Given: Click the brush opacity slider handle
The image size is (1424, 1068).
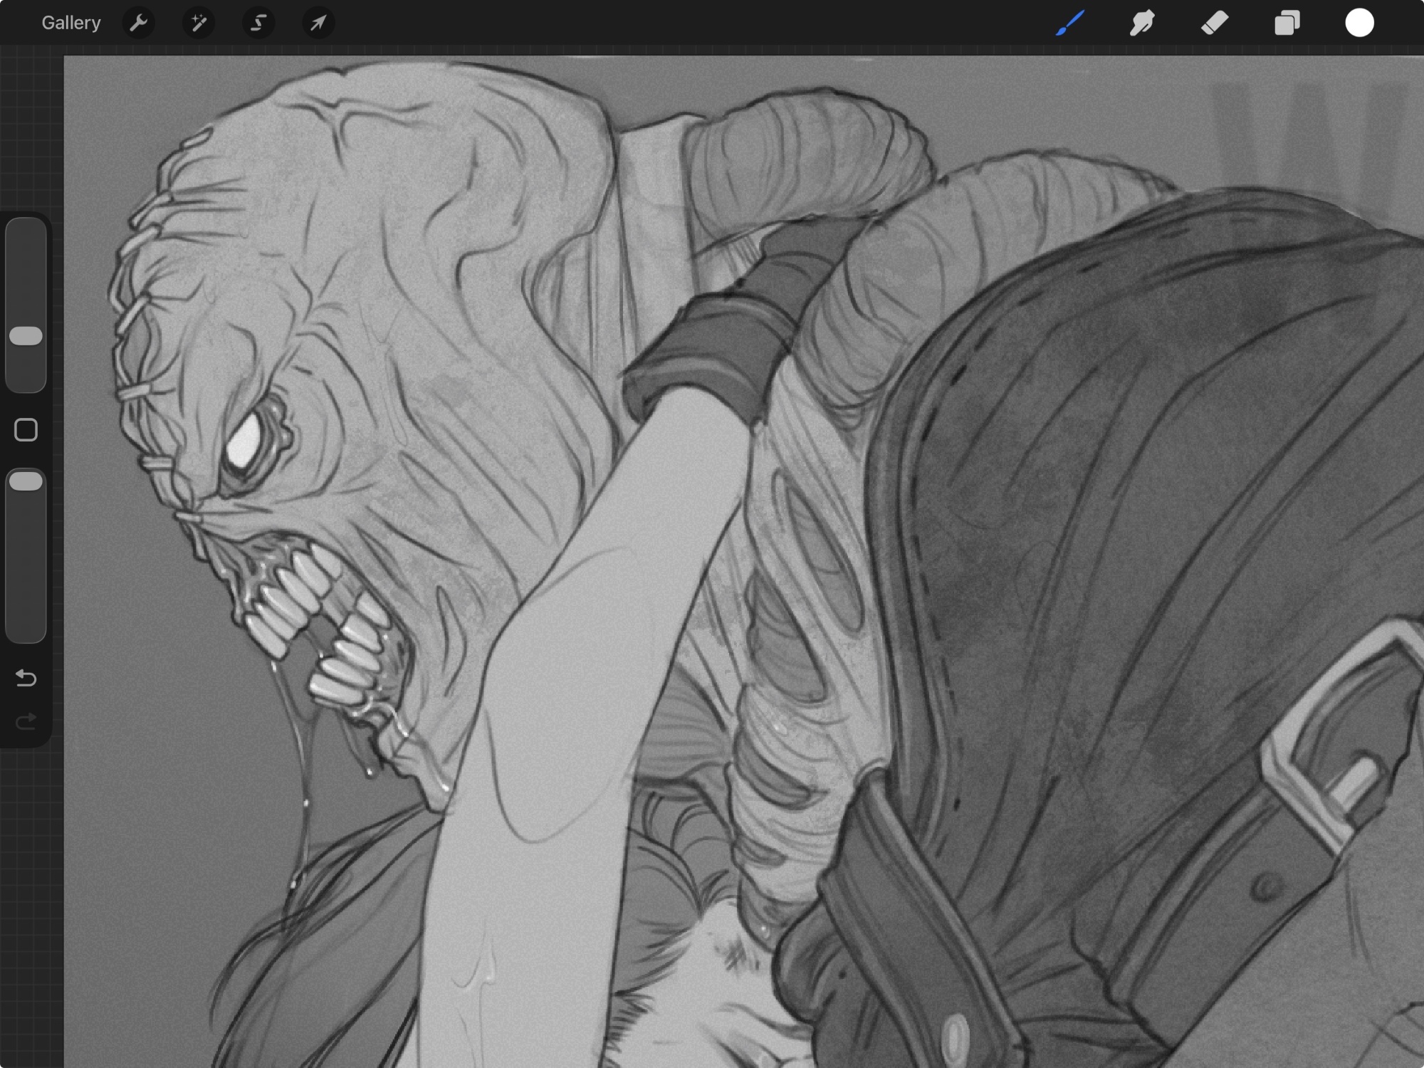Looking at the screenshot, I should coord(26,481).
